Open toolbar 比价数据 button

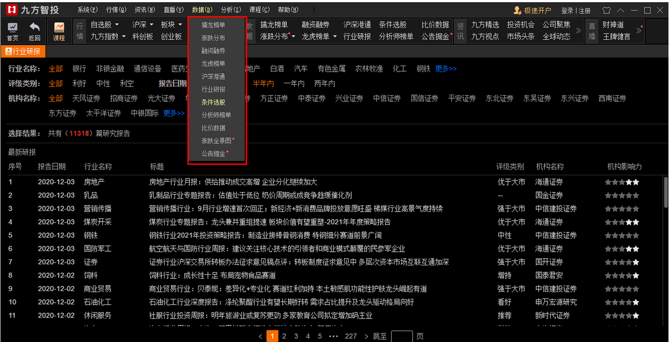(435, 25)
